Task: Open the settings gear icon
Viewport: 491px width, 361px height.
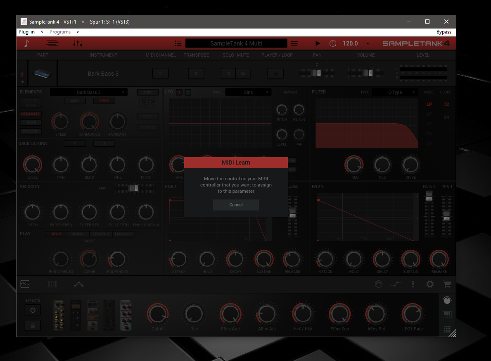Action: tap(430, 284)
